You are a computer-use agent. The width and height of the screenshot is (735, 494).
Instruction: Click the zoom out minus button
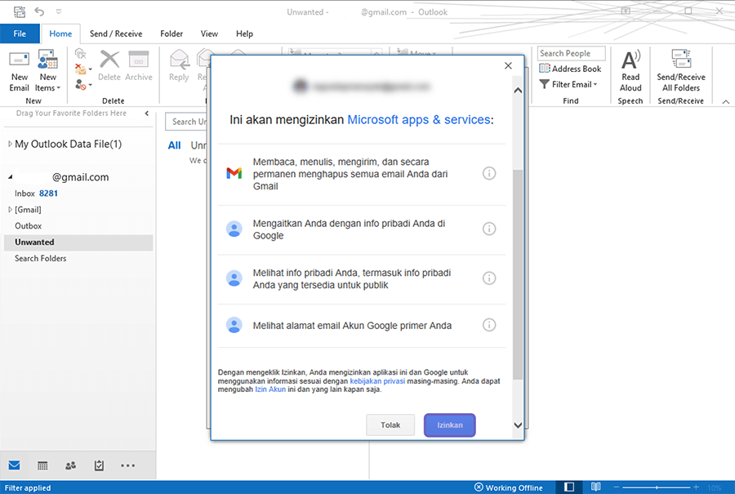coord(617,487)
